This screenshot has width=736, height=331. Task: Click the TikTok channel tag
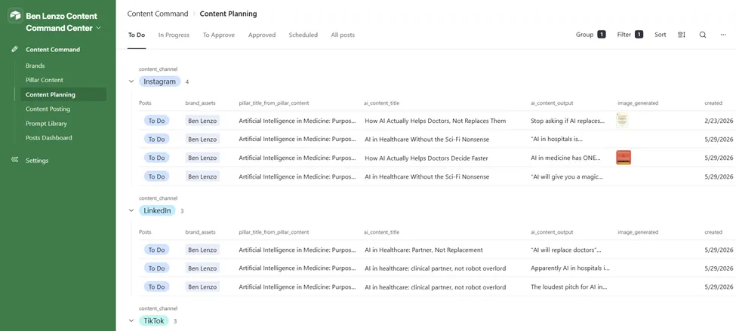click(x=154, y=321)
